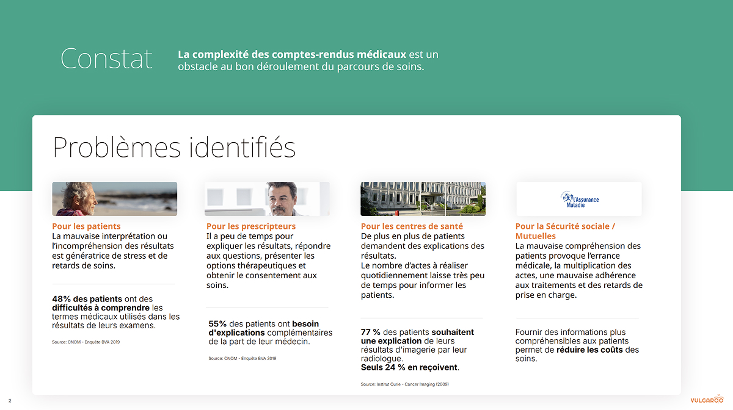Screen dimensions: 733x410
Task: Click the l'Assurance Maladie logo image
Action: click(579, 199)
